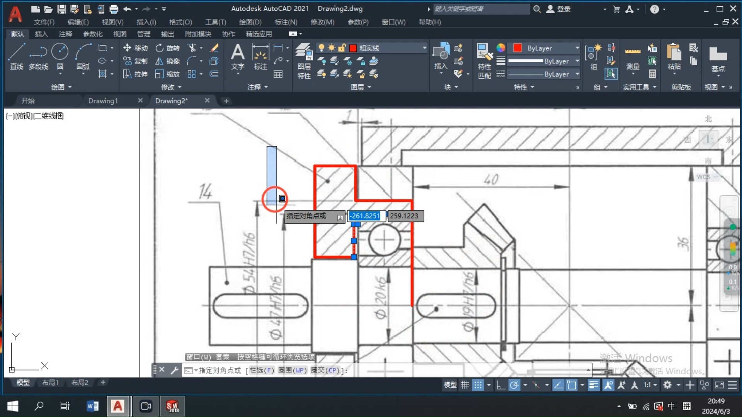Switch to the Drawing1 document tab
742x417 pixels.
tap(103, 101)
